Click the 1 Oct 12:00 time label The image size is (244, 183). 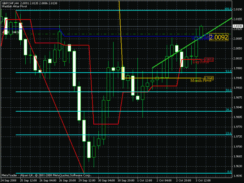click(x=144, y=181)
